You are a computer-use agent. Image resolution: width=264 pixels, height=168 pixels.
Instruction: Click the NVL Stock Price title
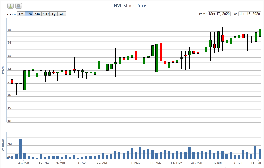[x=130, y=6]
